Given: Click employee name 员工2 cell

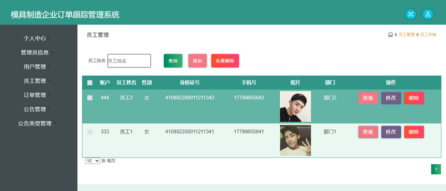Looking at the screenshot, I should point(126,97).
